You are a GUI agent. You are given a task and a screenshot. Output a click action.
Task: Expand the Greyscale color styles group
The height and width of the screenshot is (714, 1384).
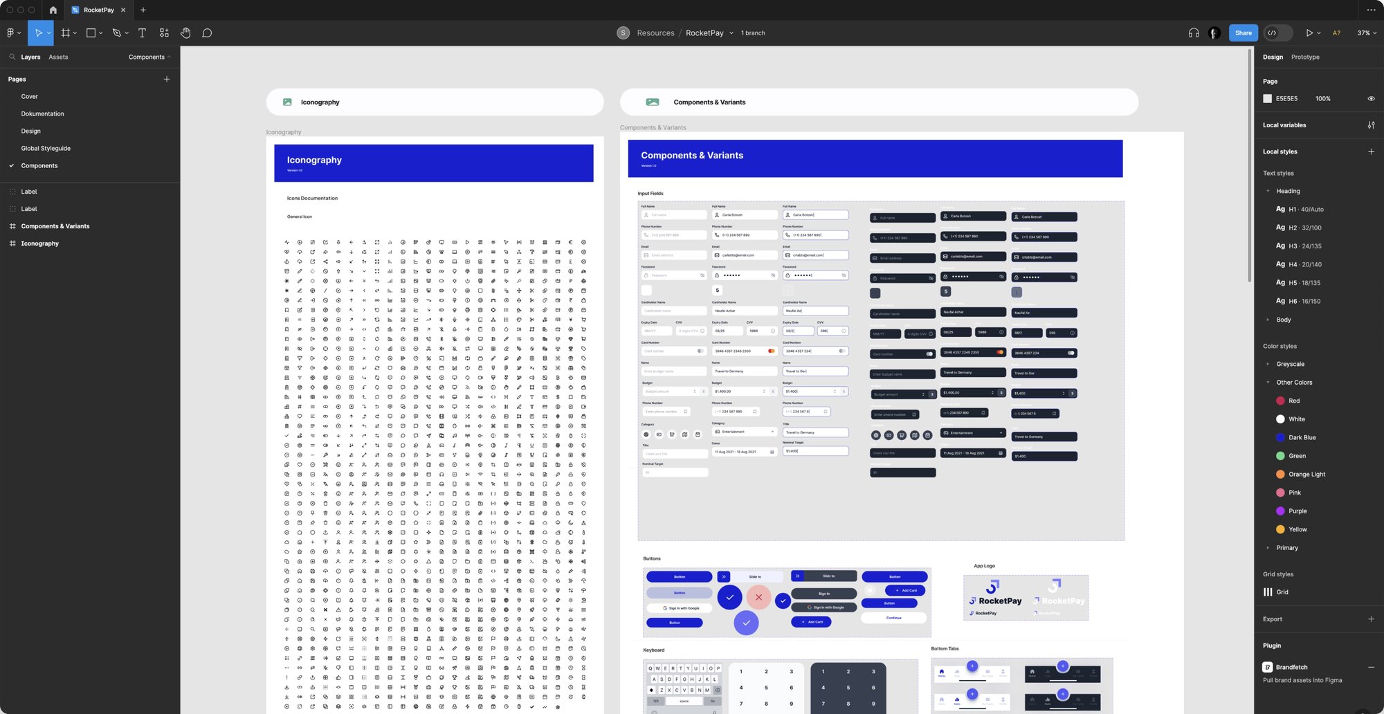pos(1268,364)
